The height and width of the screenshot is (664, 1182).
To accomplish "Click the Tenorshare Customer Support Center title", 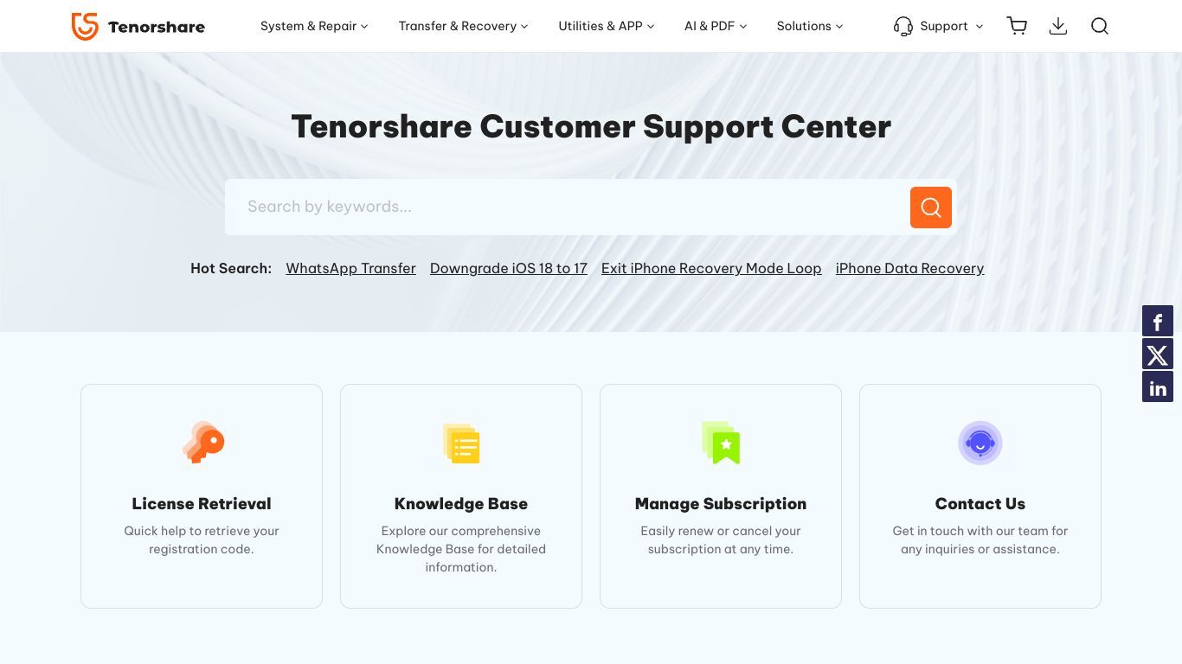I will [x=591, y=126].
